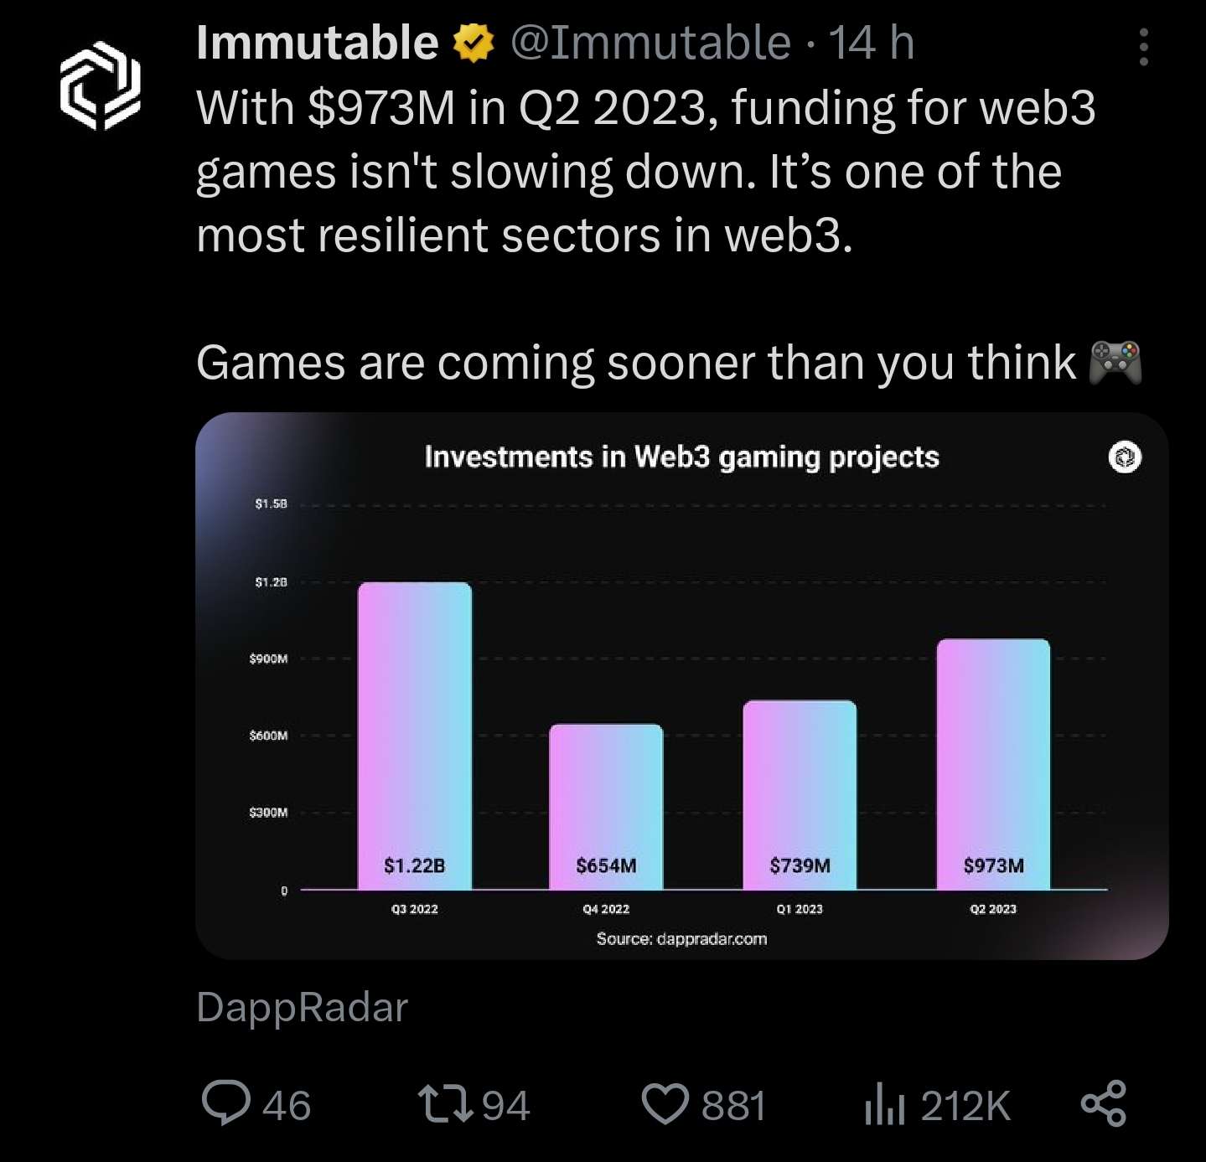Image resolution: width=1206 pixels, height=1162 pixels.
Task: Open the chart title image area
Action: pyautogui.click(x=681, y=457)
